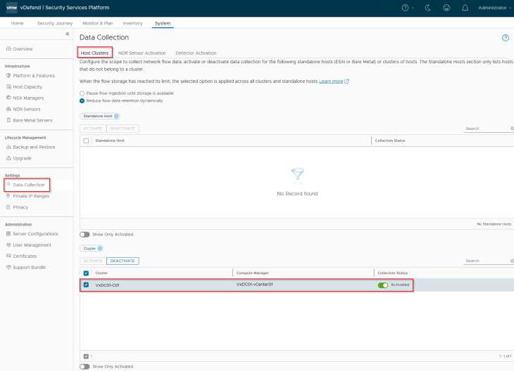Open the notifications bell
The width and height of the screenshot is (514, 371).
tap(465, 8)
